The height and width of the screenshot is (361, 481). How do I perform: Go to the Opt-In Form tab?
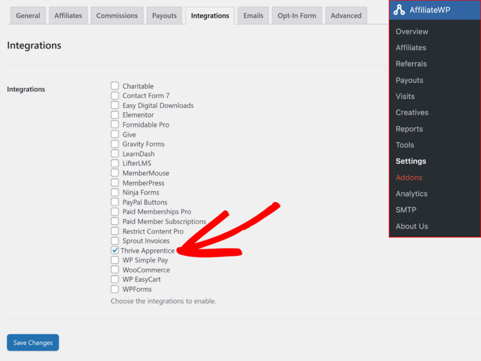(x=297, y=16)
